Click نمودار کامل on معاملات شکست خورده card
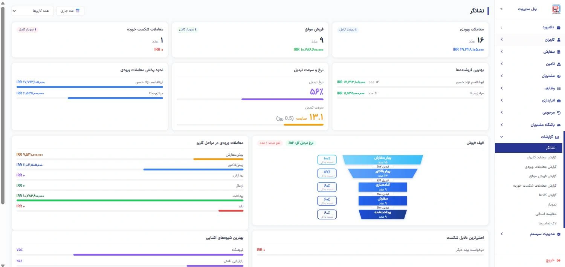The width and height of the screenshot is (565, 267). pyautogui.click(x=27, y=29)
